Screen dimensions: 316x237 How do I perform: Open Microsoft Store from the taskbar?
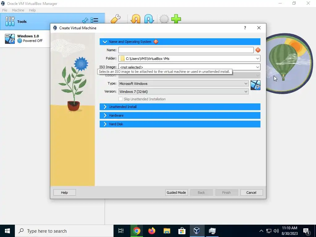click(182, 231)
